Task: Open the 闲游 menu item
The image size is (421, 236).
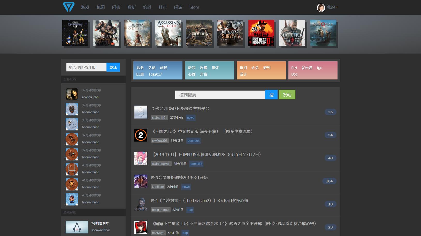Action: tap(178, 7)
